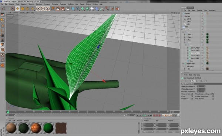Open the MoGraph menu
Image resolution: width=222 pixels, height=136 pixels.
(71, 4)
